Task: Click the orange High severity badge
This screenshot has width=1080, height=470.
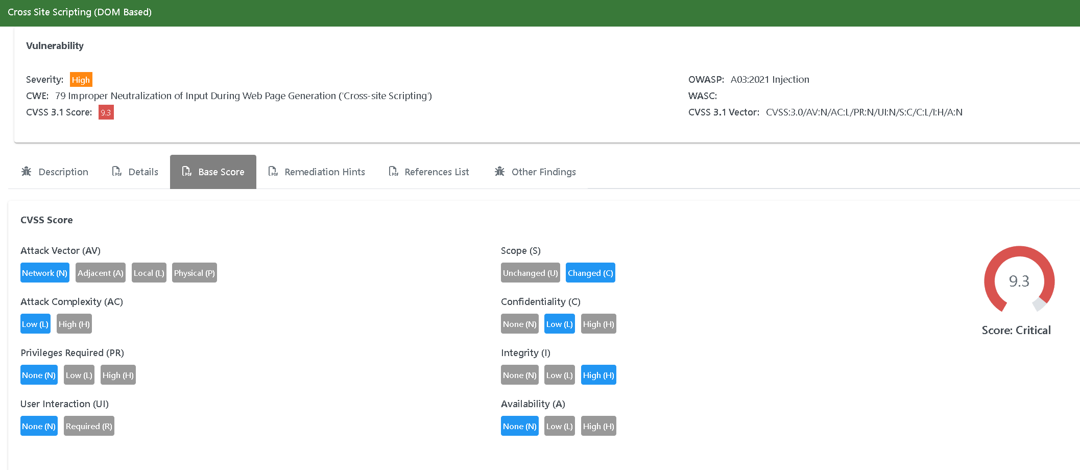Action: click(81, 80)
